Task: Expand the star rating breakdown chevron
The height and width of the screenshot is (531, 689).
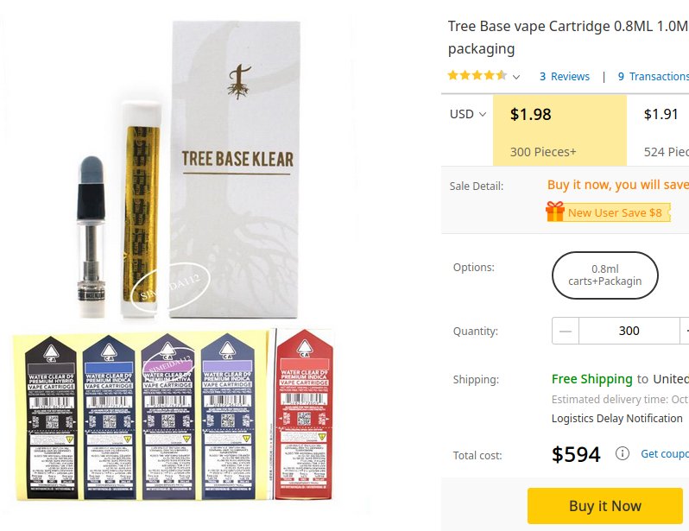Action: coord(516,77)
